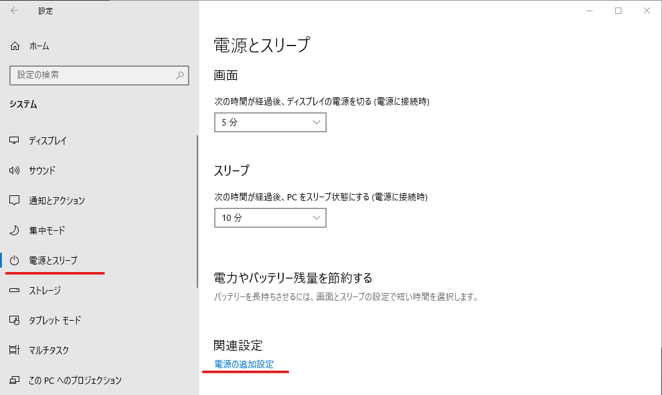Click the 関連設定 heading

coord(238,346)
